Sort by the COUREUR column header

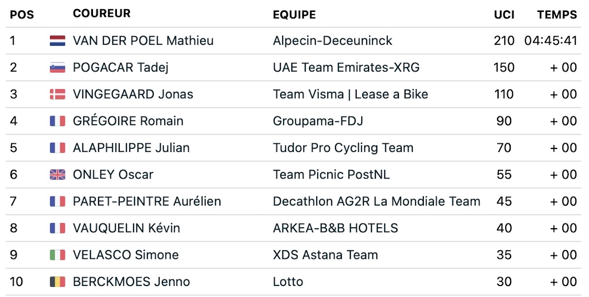[x=102, y=14]
